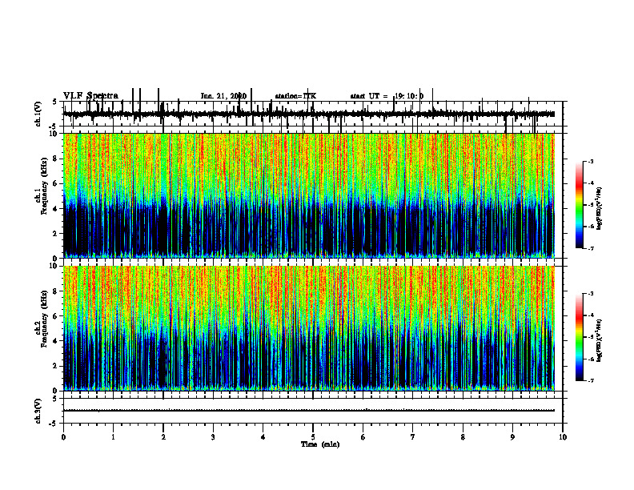Image resolution: width=634 pixels, height=490 pixels.
Task: Click the "ch.3(V)" waveform axis label
Action: (38, 411)
